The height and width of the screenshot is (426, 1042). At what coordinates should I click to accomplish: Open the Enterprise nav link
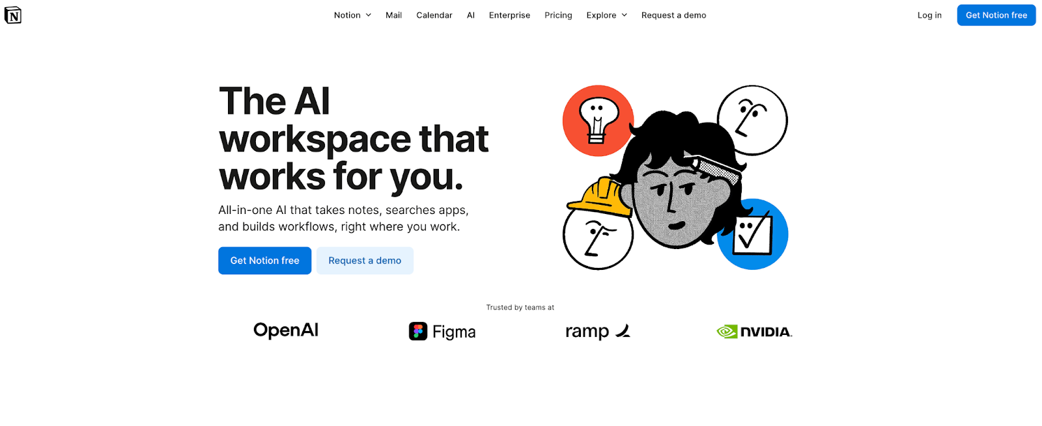[x=509, y=15]
